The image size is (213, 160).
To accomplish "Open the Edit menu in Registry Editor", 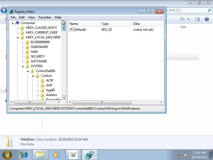I will point(22,17).
